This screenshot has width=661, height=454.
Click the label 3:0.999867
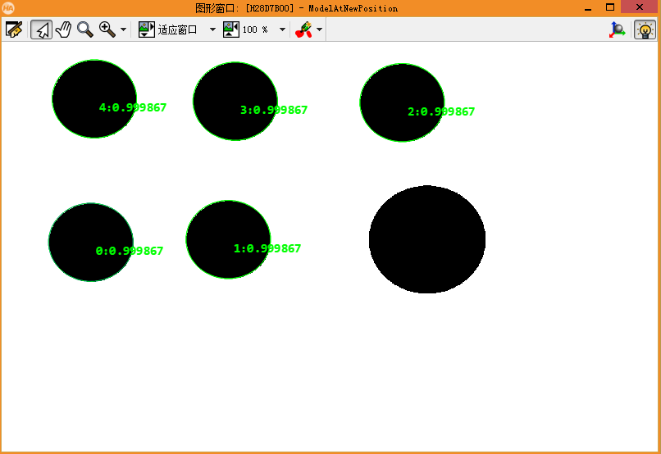tap(274, 110)
